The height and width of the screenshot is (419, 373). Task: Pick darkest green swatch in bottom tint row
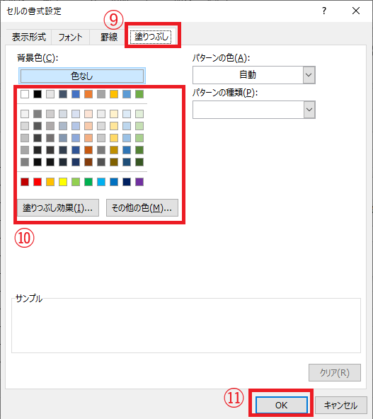click(x=139, y=162)
